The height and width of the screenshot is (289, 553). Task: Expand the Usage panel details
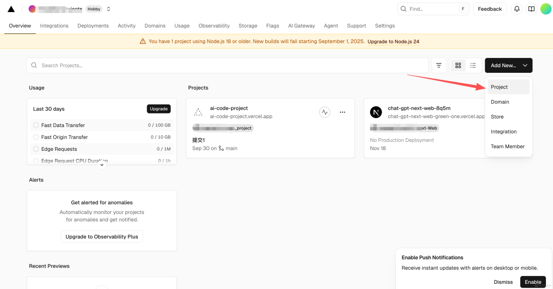[101, 164]
